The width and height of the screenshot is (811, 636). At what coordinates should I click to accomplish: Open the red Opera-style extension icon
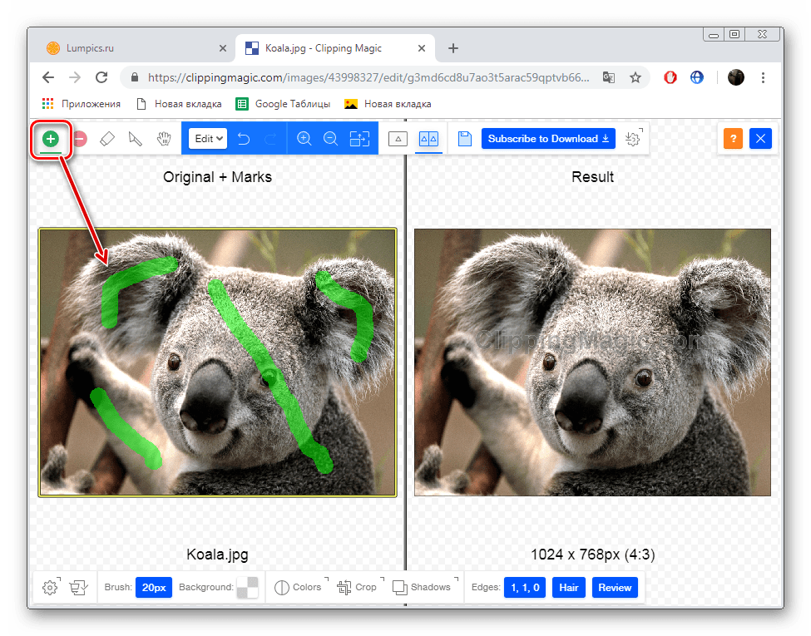click(x=670, y=77)
